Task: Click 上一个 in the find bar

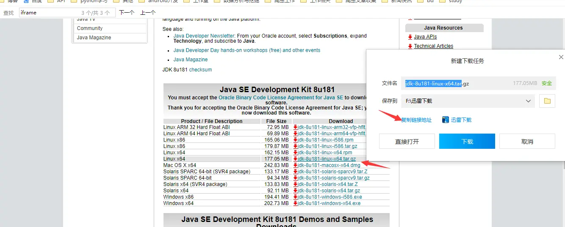Action: pos(148,13)
